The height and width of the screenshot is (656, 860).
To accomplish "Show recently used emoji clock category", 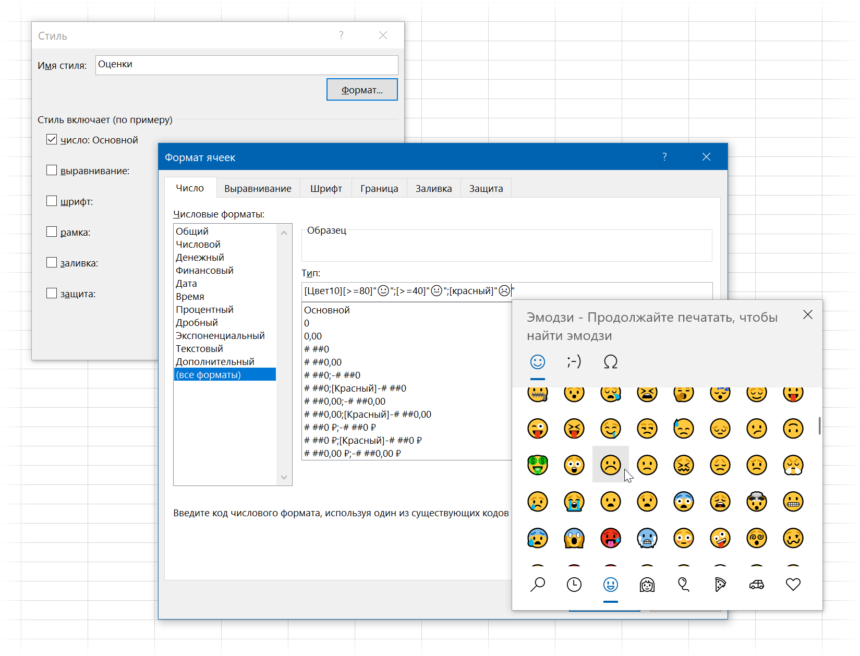I will pos(574,585).
